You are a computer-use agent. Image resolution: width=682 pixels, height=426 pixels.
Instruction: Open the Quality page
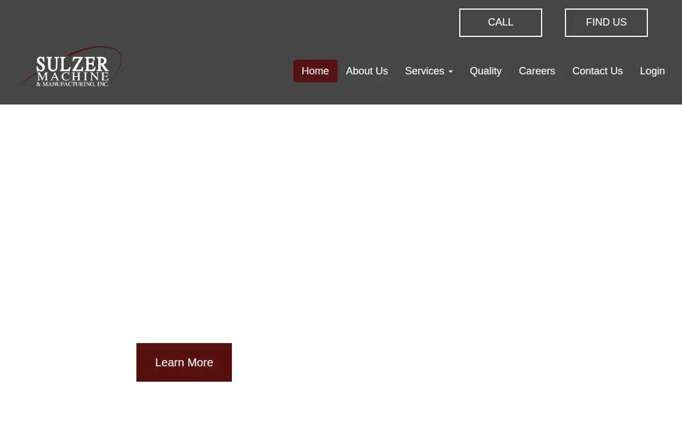click(486, 71)
